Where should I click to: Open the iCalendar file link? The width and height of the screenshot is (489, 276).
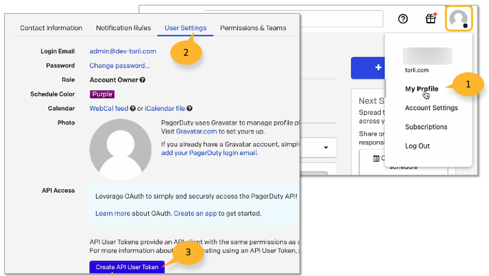(165, 109)
